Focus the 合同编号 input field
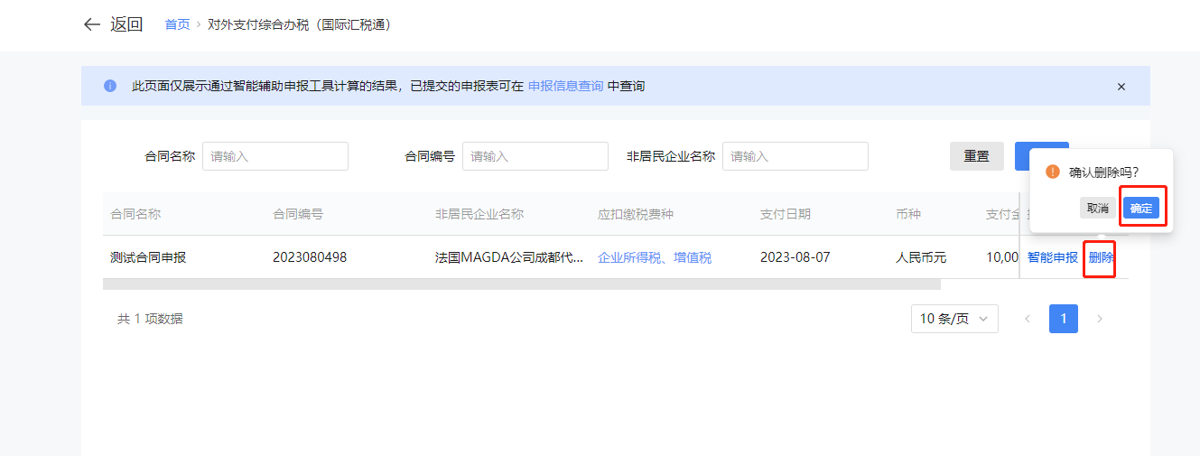The height and width of the screenshot is (456, 1200). click(x=535, y=156)
